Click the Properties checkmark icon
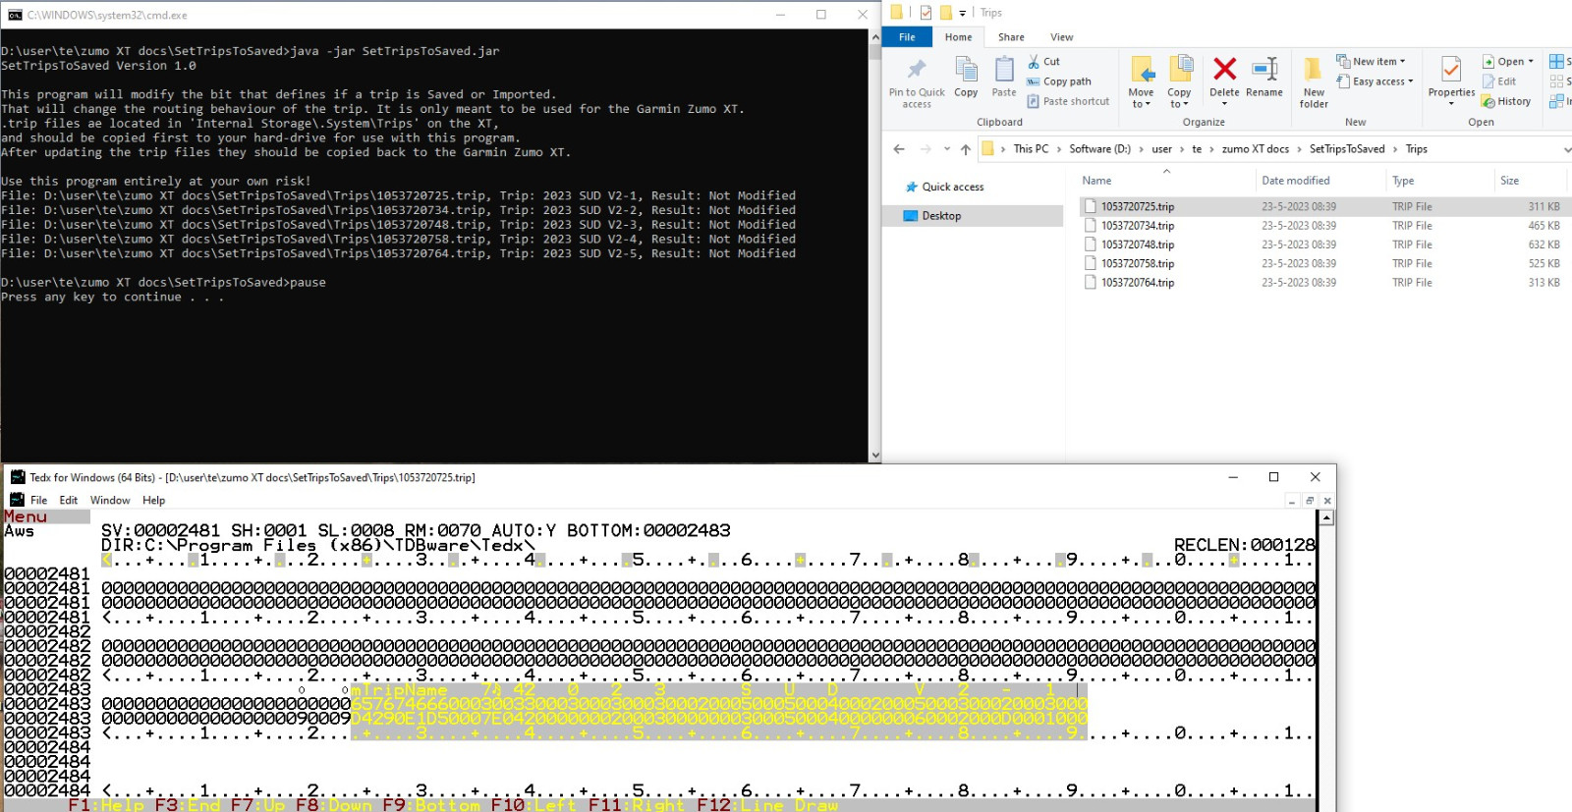 1451,69
